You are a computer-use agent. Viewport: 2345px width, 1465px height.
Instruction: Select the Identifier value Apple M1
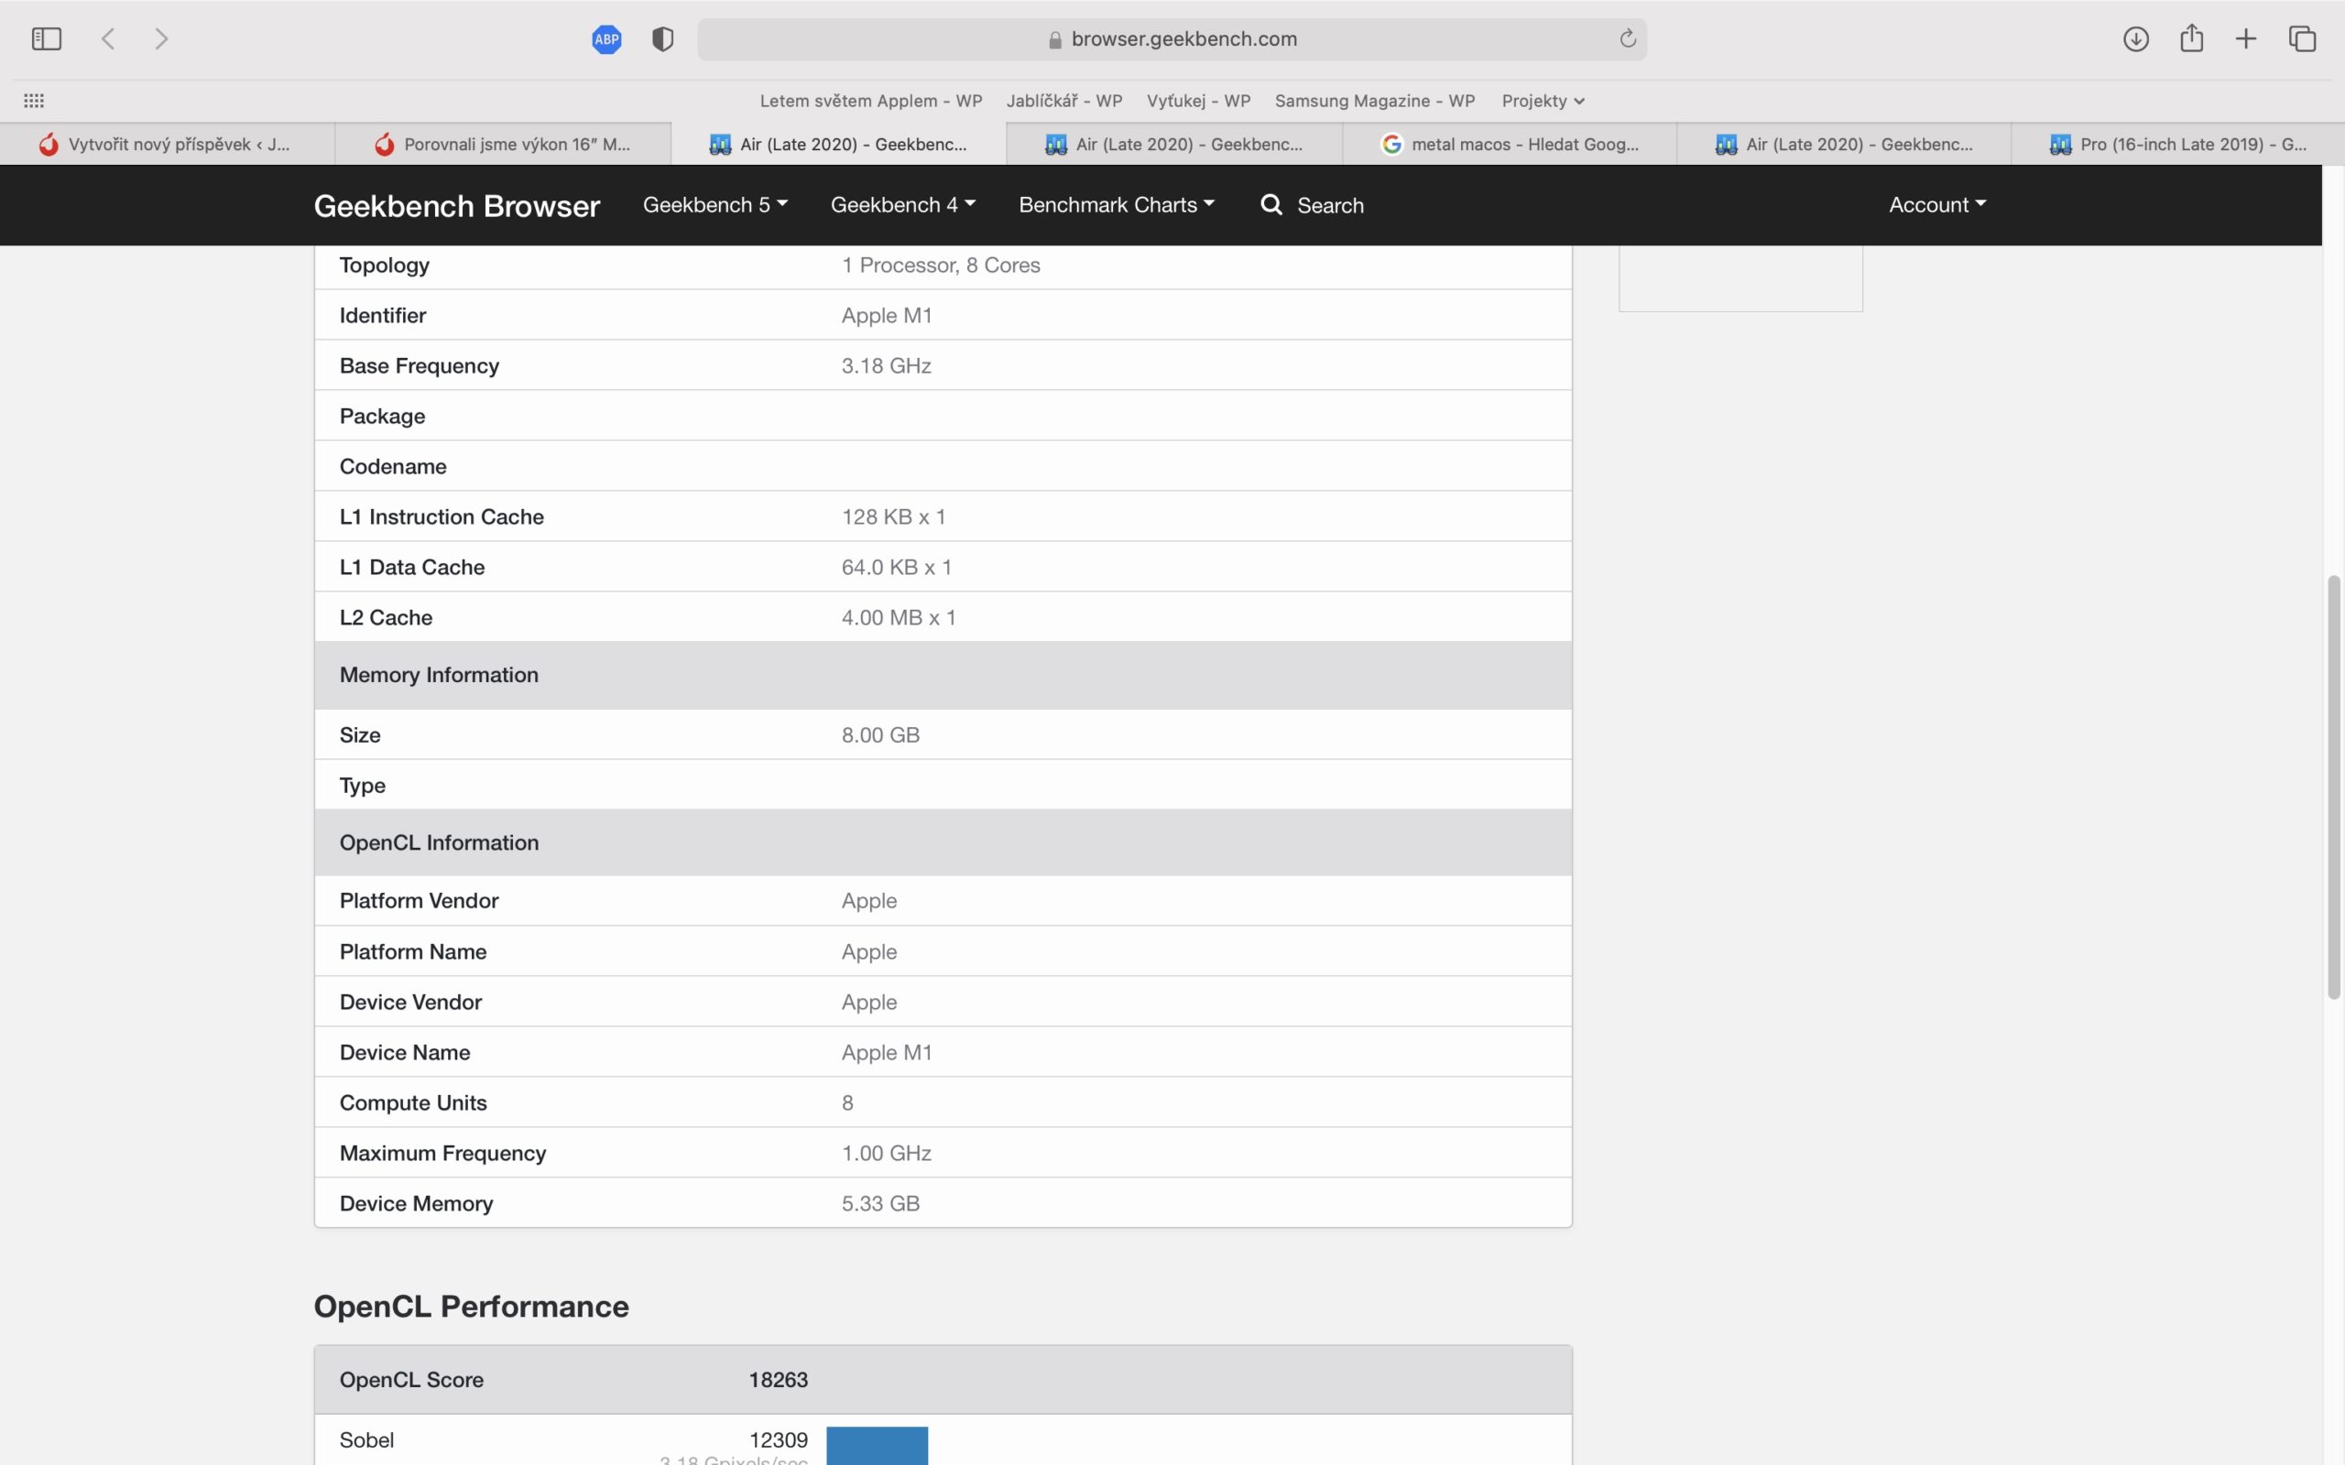[886, 315]
